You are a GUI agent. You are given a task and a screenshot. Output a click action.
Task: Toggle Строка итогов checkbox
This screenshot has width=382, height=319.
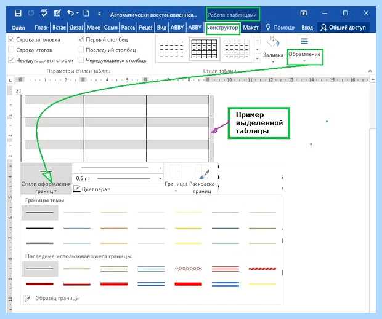pos(11,50)
